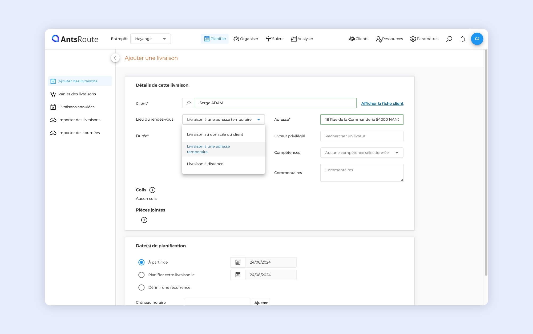Viewport: 533px width, 334px height.
Task: Open the search magnifier in top bar
Action: 449,39
